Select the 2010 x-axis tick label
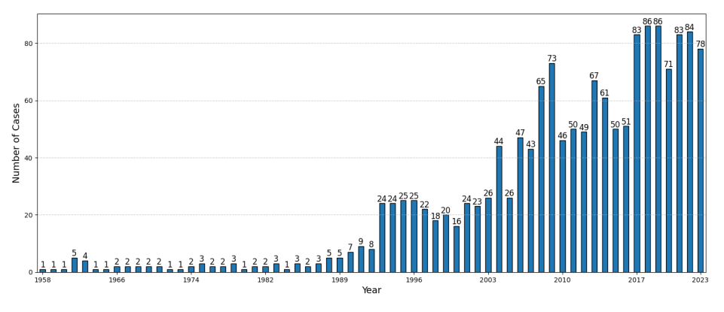The image size is (724, 312). [562, 280]
